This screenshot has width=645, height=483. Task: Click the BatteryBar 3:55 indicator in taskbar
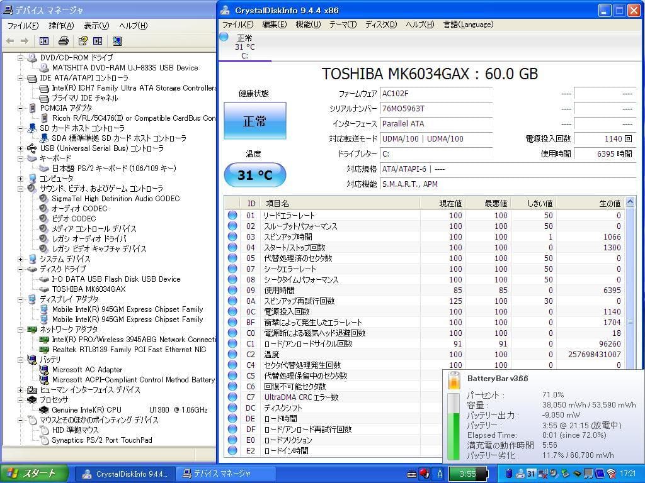[x=468, y=474]
